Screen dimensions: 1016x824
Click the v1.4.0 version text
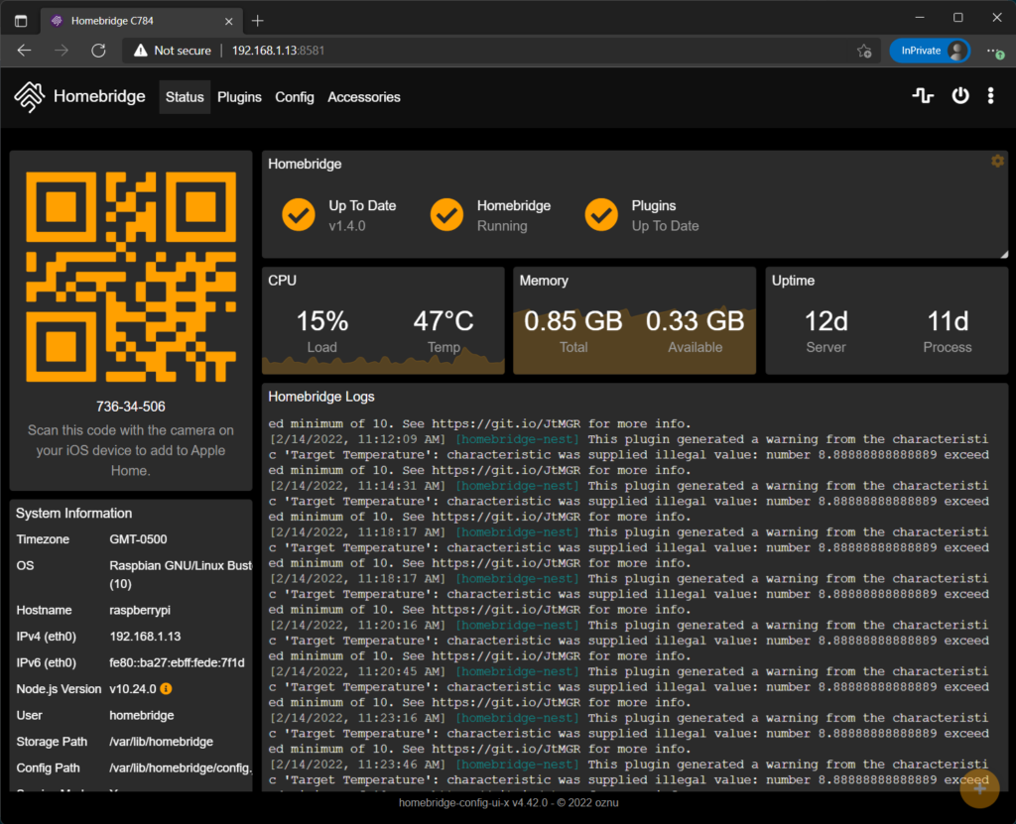[347, 226]
